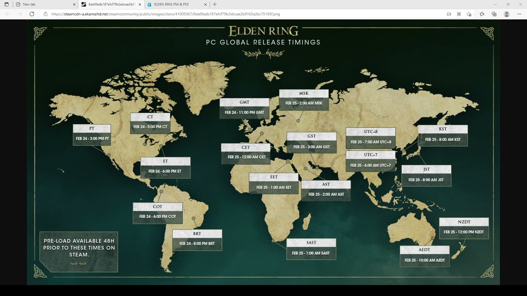
Task: Reload the page with the refresh icon
Action: coord(32,14)
